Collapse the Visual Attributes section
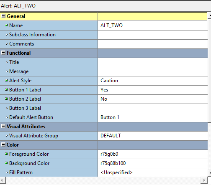This screenshot has width=211, height=185. (3, 126)
